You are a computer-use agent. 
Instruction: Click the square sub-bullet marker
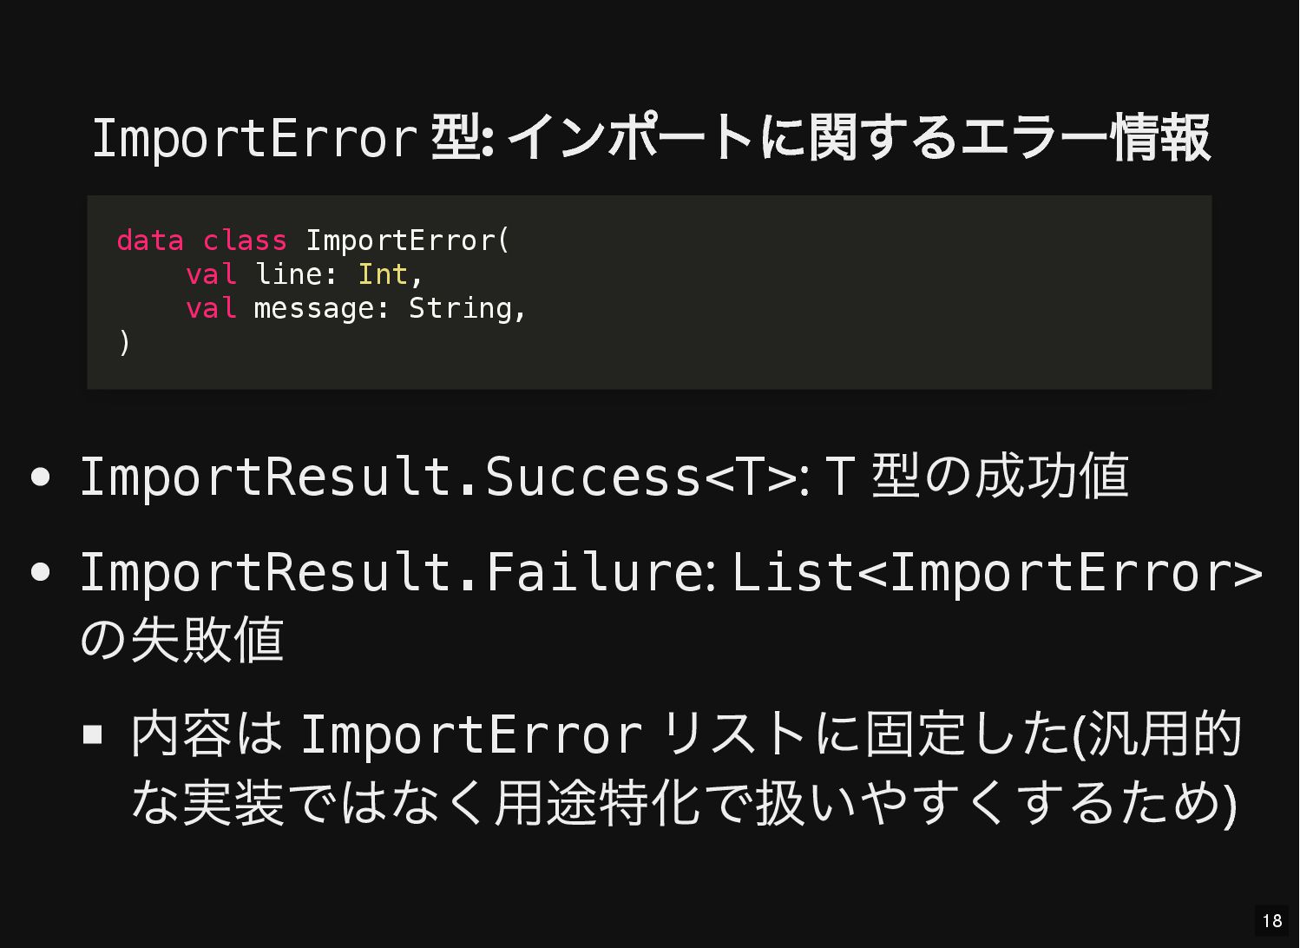93,735
